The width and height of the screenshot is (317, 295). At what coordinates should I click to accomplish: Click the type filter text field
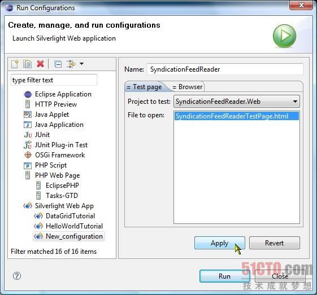coord(54,80)
